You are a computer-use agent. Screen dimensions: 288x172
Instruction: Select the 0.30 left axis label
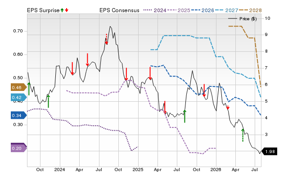[x=18, y=125]
